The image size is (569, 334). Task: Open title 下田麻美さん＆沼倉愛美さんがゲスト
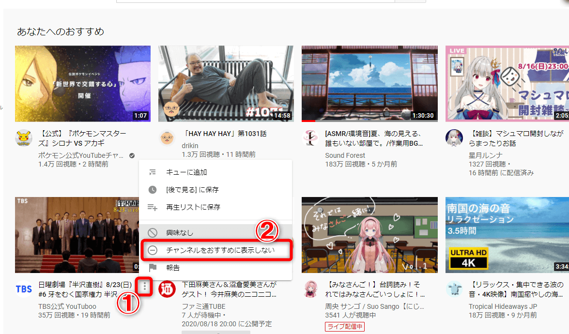point(229,289)
